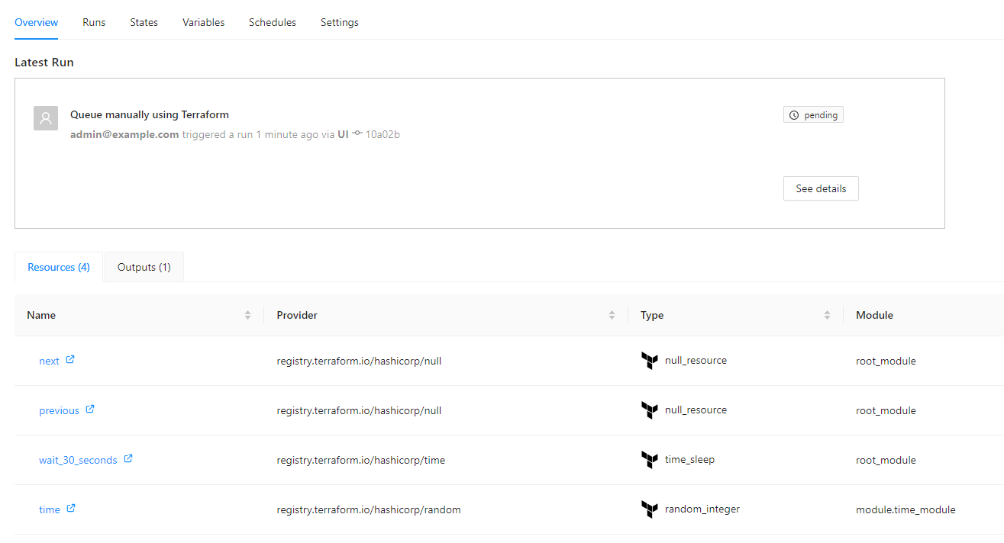The height and width of the screenshot is (543, 1004).
Task: Open the States tab
Action: click(144, 22)
